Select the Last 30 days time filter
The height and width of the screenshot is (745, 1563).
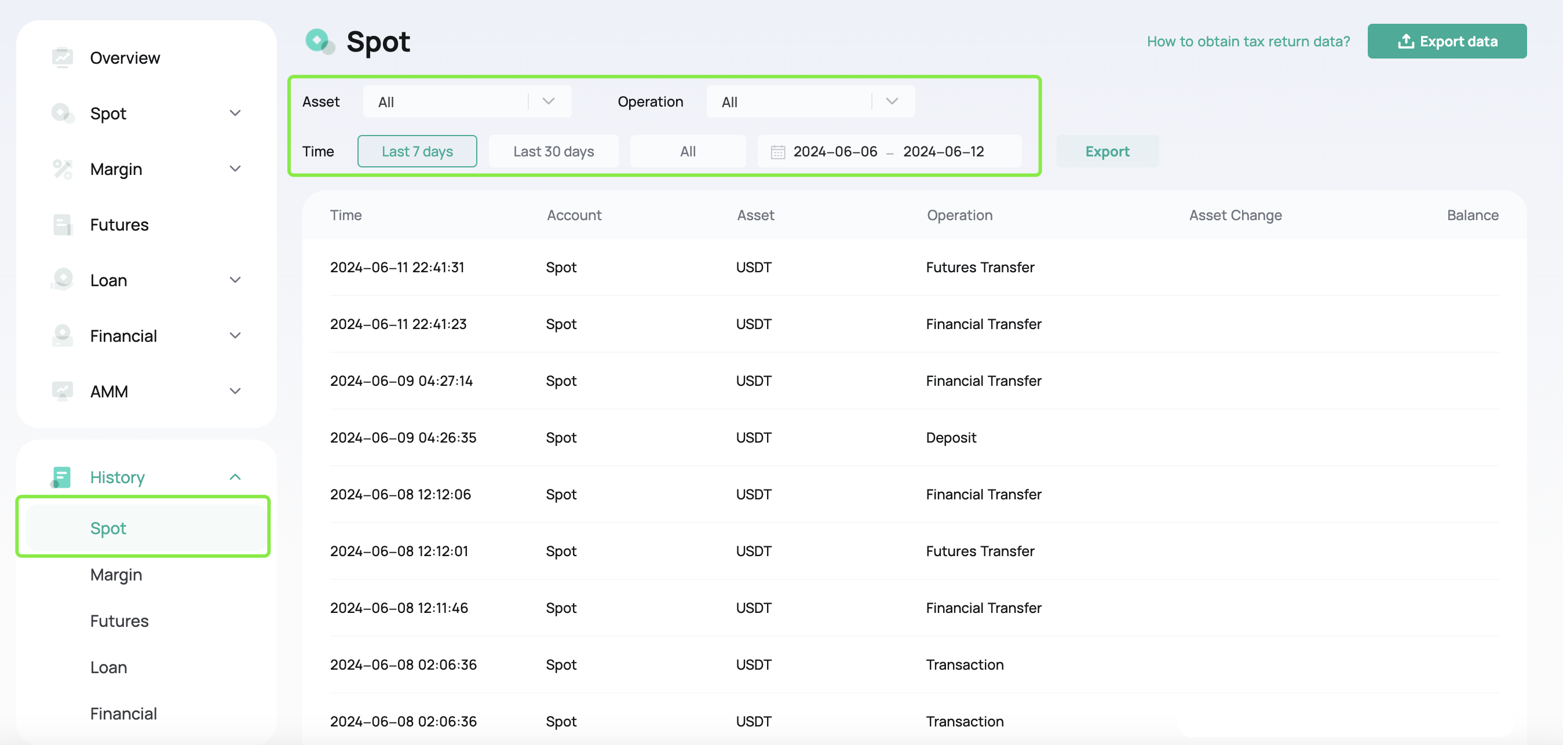click(x=553, y=152)
